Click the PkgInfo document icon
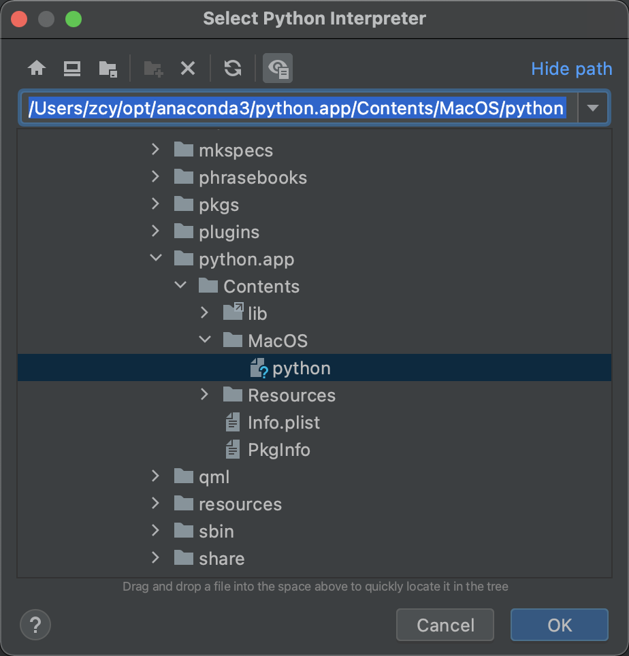629x656 pixels. tap(233, 449)
